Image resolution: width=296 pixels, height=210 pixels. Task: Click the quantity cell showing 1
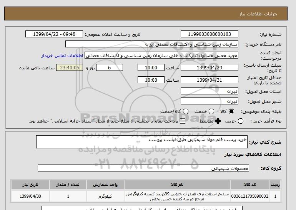click(68, 196)
